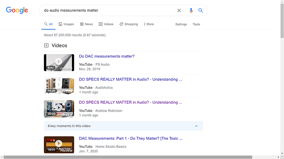
Task: Open 'DAC Measurements: Part 1' video link
Action: tap(131, 138)
